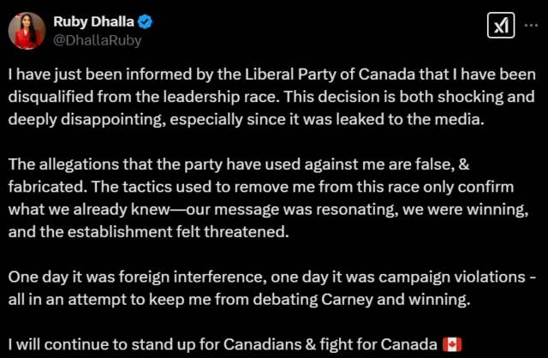Click the phrase 'our message was resonating'

coord(271,210)
